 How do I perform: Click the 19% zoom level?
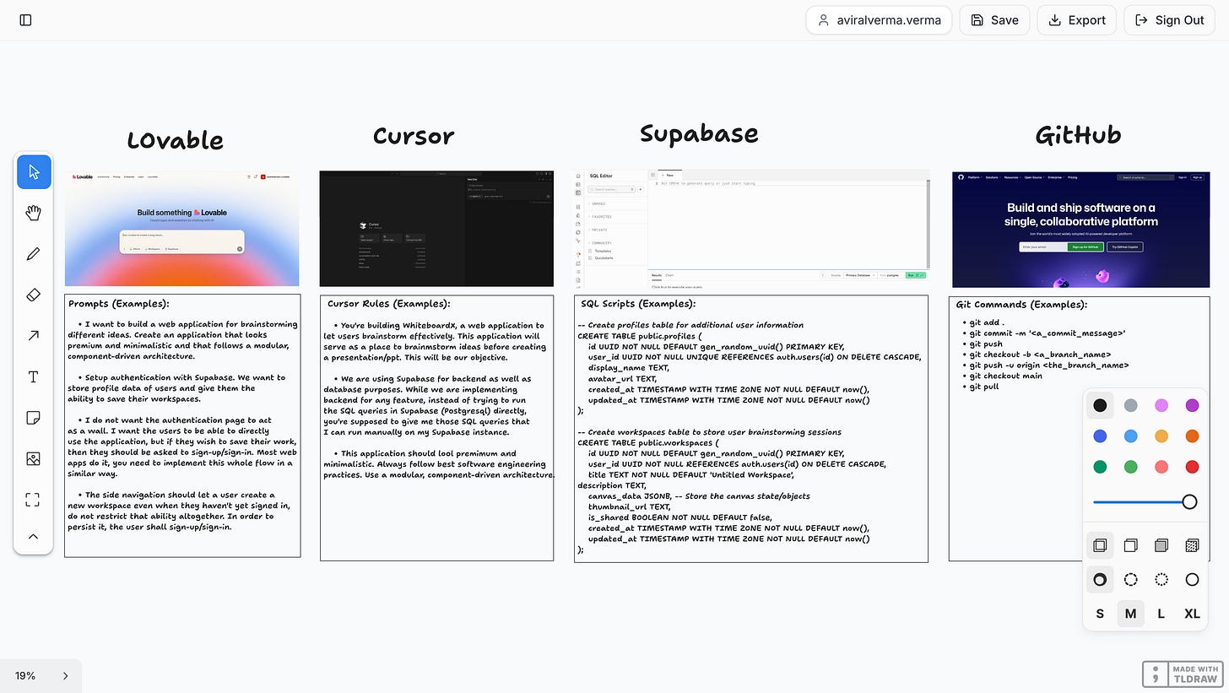click(x=25, y=676)
